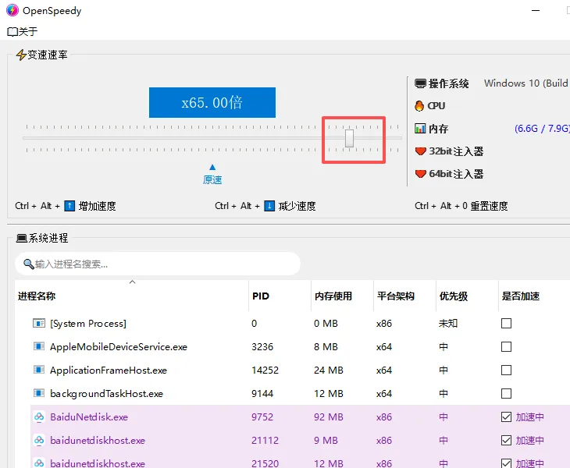Click the down arrow key icon for 减少速度
The image size is (570, 468).
click(269, 206)
